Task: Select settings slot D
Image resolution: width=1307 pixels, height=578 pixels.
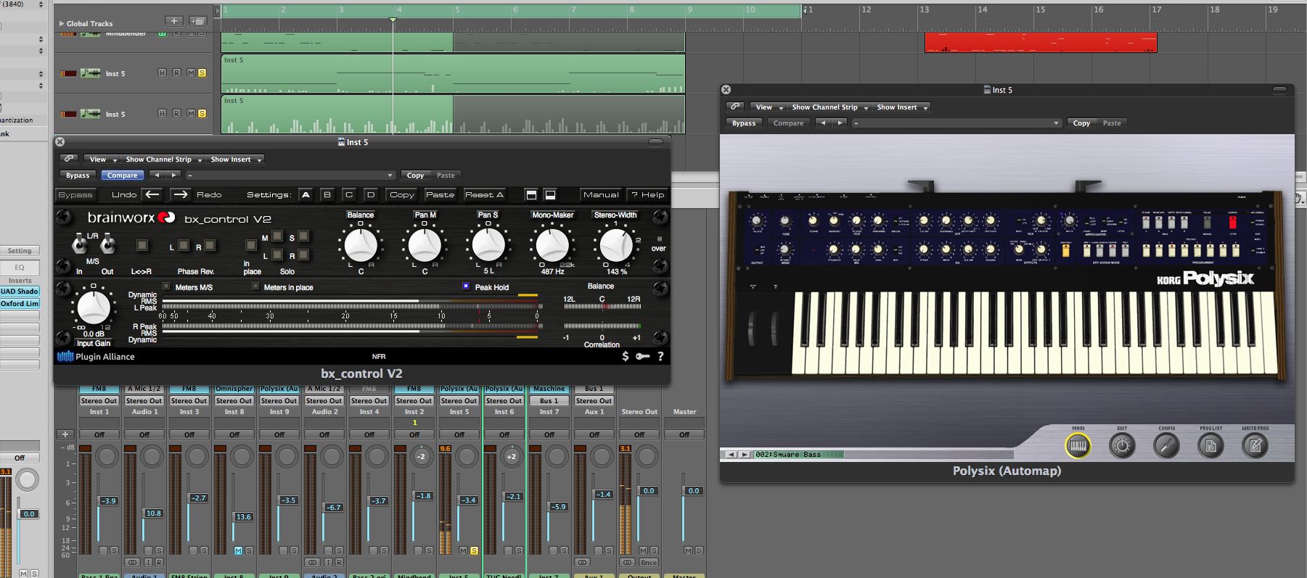Action: (371, 194)
